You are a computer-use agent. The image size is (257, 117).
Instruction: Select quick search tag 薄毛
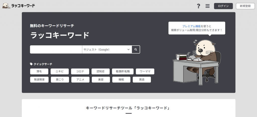(x=39, y=71)
